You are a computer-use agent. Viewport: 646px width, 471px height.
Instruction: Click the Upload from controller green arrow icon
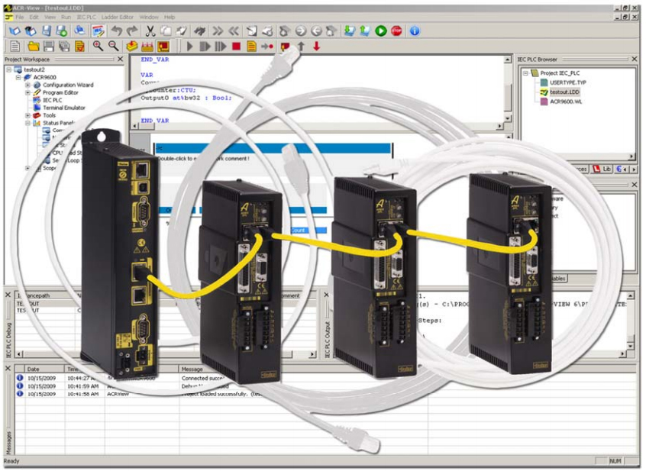[365, 31]
